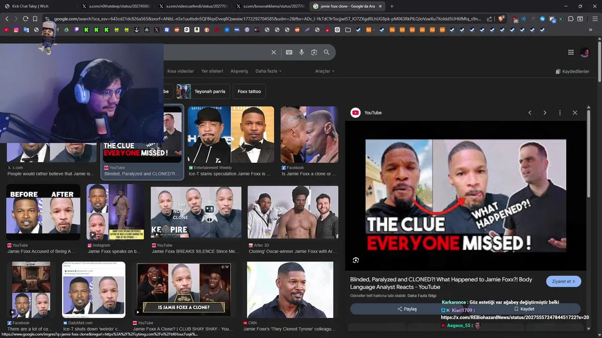Click the browser address bar URL
Image resolution: width=602 pixels, height=338 pixels.
[267, 19]
